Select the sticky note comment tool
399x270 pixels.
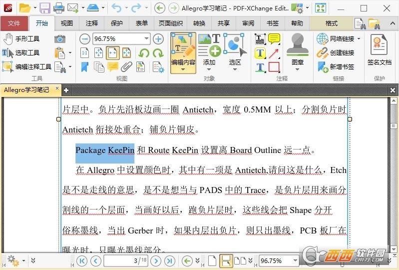(274, 39)
